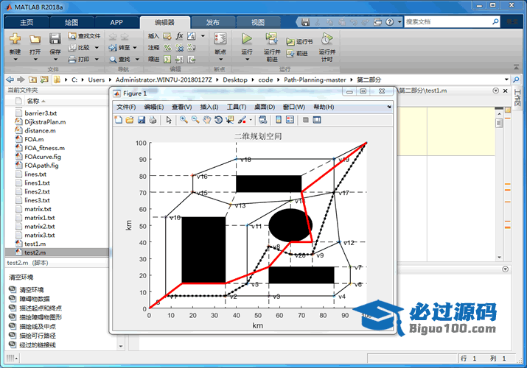The image size is (527, 368).
Task: Toggle the Rotate 3D tool in Figure 1
Action: coord(218,120)
